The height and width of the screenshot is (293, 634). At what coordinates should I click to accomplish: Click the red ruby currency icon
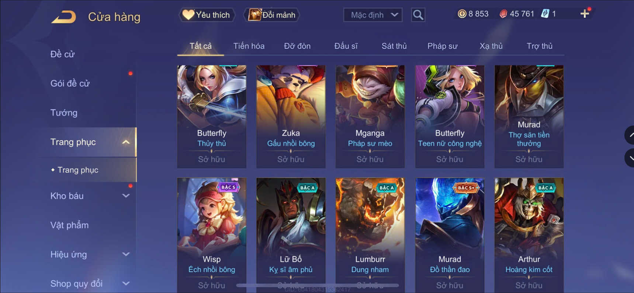click(x=503, y=14)
